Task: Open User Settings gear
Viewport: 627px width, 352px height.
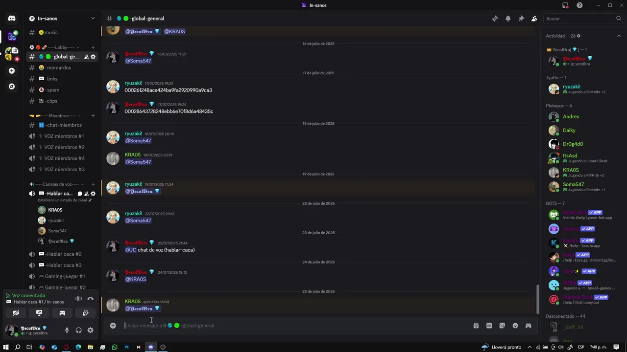Action: (91, 330)
